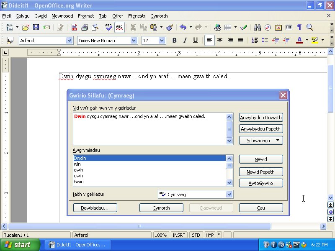The image size is (335, 251).
Task: Open the Gallery icon
Action: click(278, 27)
